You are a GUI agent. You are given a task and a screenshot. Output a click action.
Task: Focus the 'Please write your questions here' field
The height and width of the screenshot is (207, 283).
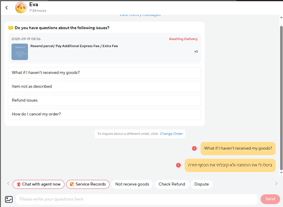tap(137, 199)
